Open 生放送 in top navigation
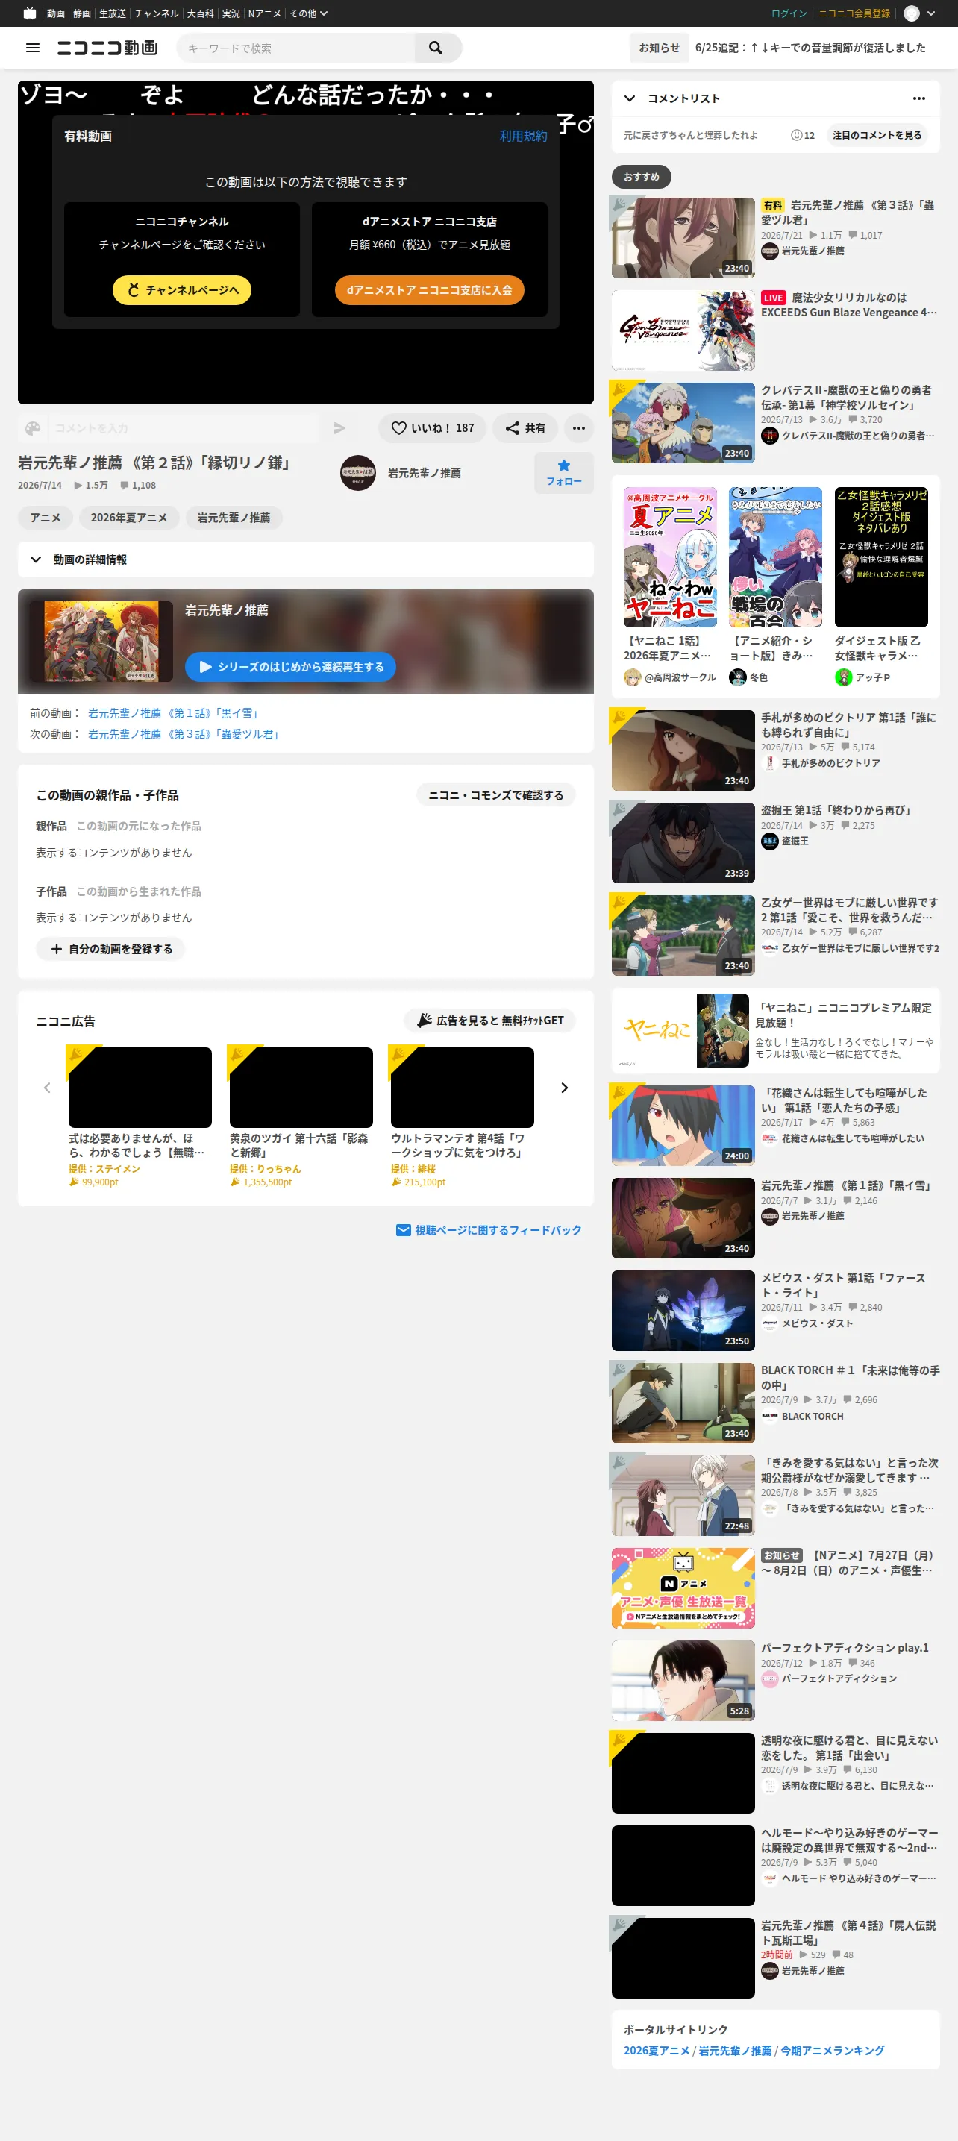 (x=112, y=13)
